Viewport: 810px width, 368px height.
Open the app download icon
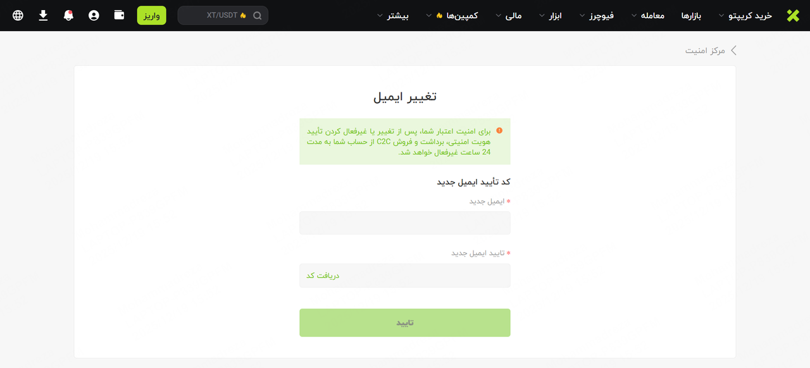(43, 15)
